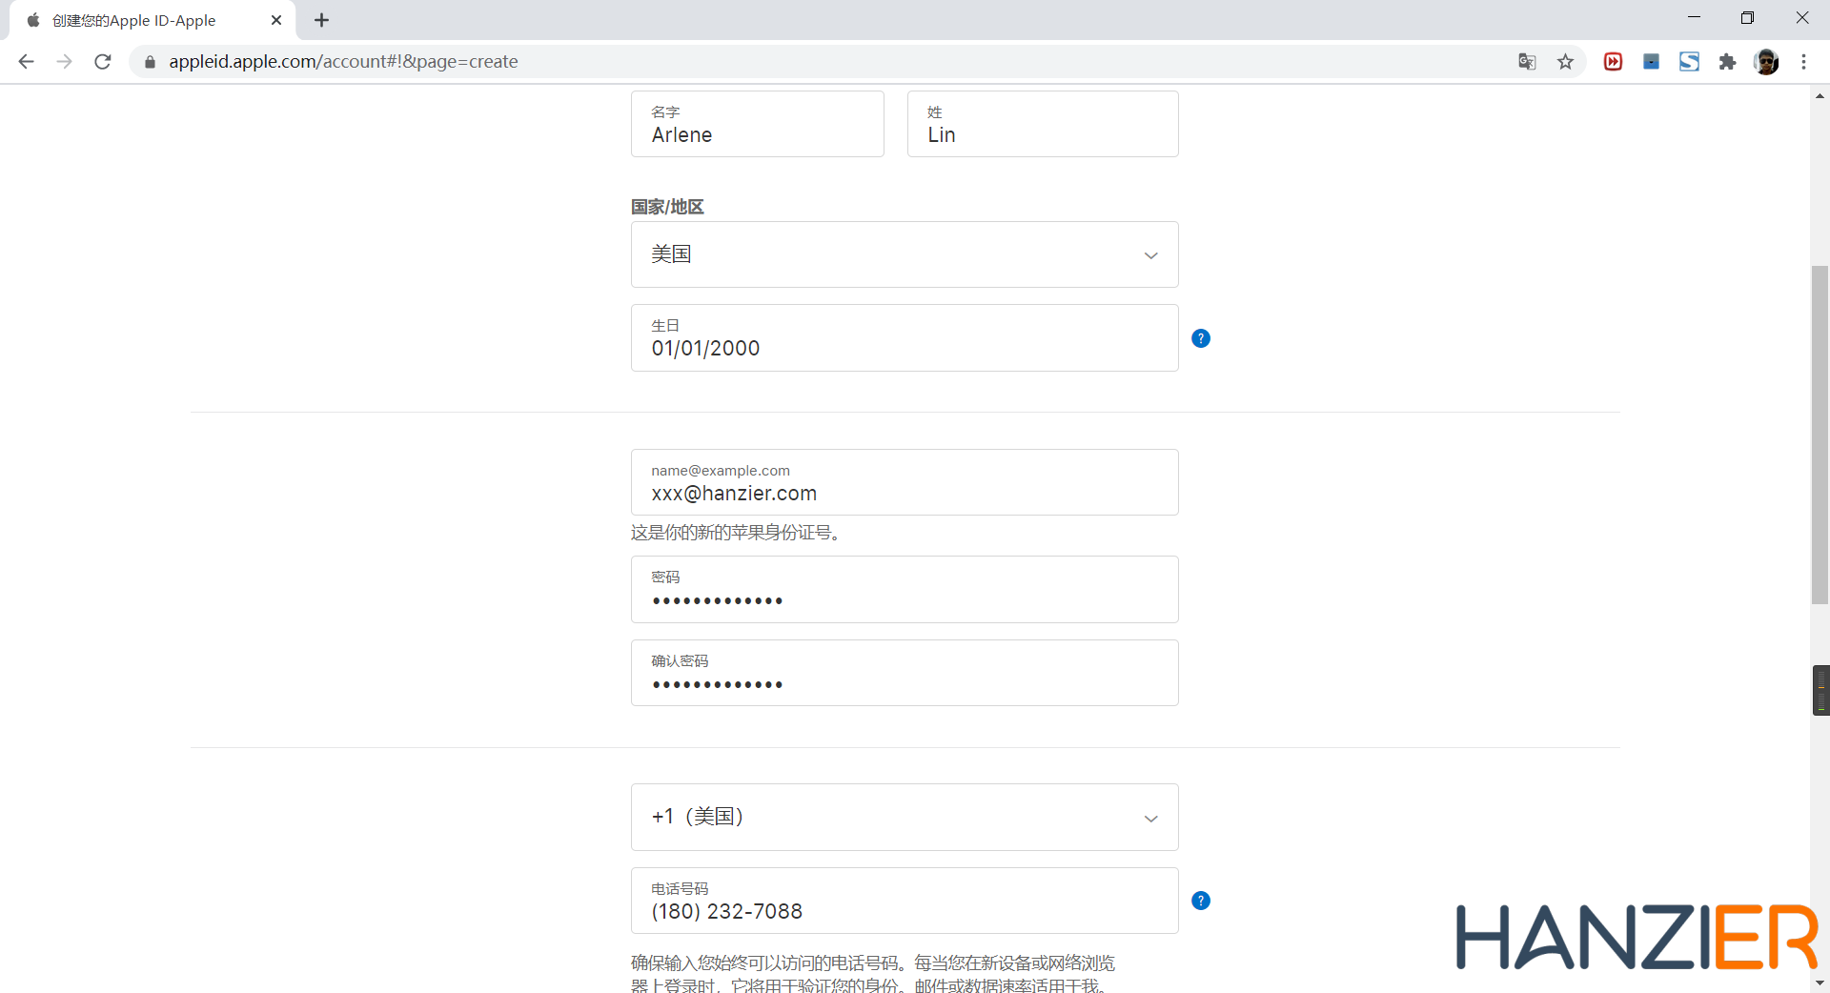The image size is (1830, 993).
Task: Click the browser back arrow
Action: tap(26, 62)
